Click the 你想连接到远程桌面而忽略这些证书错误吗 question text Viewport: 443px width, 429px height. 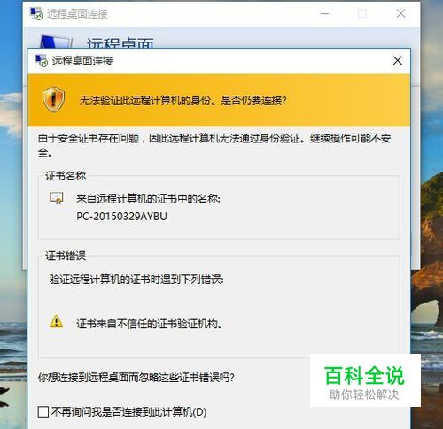[x=136, y=377]
